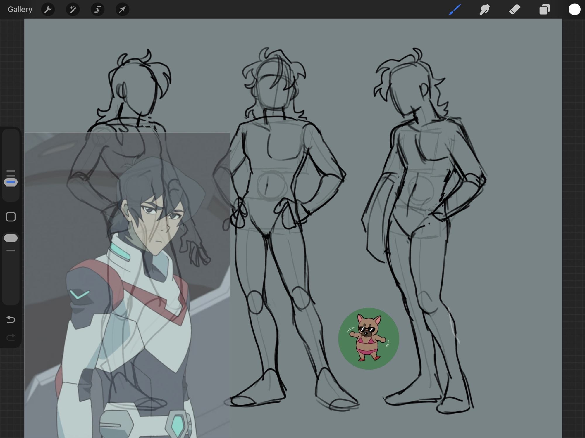Open the Adjustments magic wand menu
Viewport: 585px width, 438px height.
click(x=73, y=9)
